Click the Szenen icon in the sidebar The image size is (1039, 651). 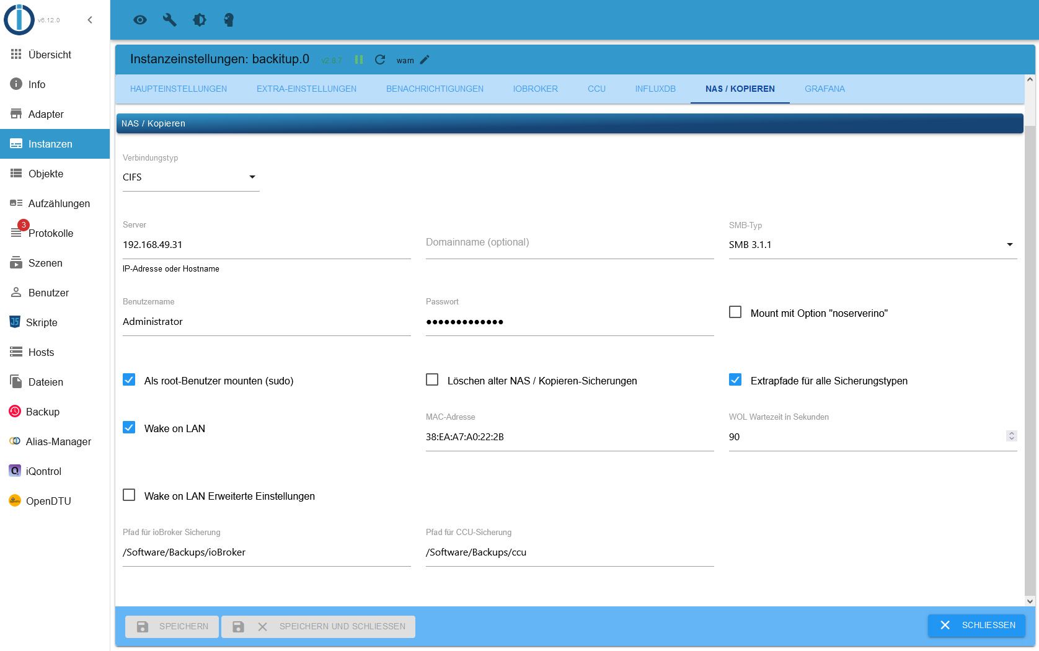tap(16, 263)
